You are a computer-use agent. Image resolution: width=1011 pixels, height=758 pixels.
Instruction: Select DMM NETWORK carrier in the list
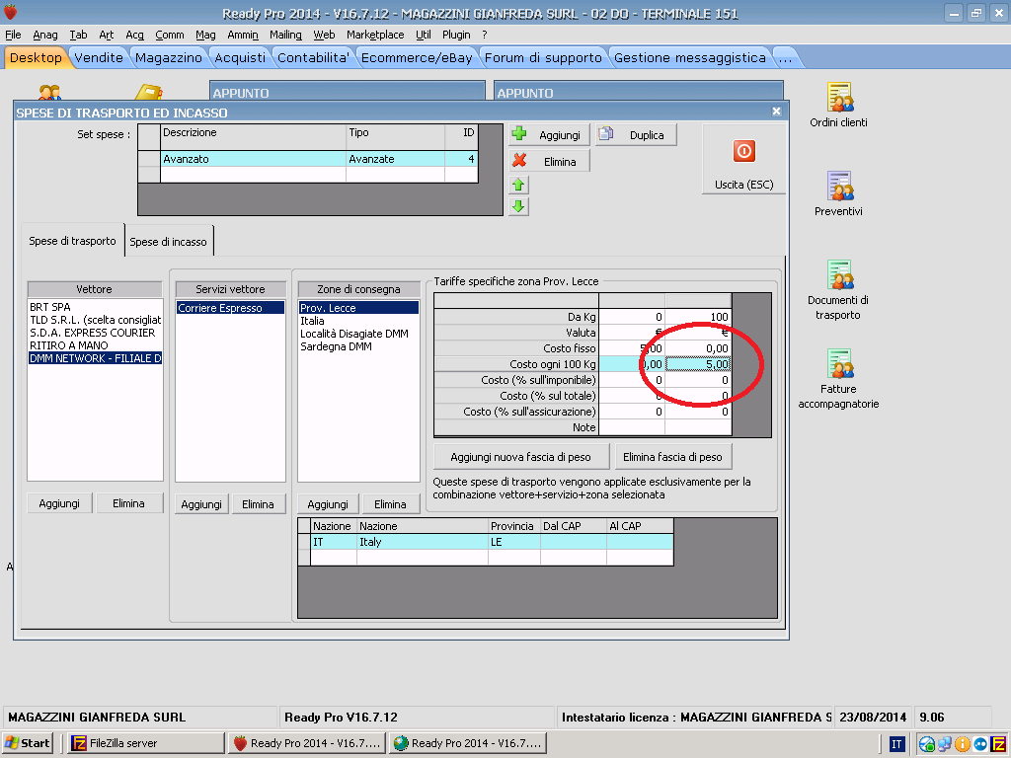pyautogui.click(x=95, y=358)
